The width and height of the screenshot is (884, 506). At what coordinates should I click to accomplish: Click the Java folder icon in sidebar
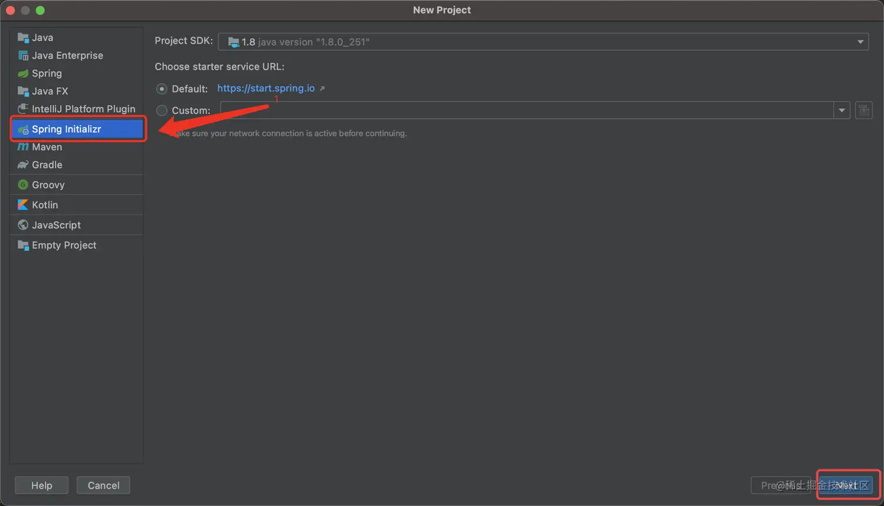tap(23, 37)
